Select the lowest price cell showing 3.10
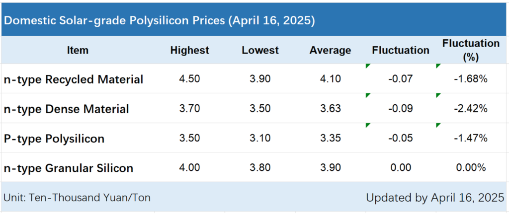509x214 pixels. click(x=260, y=138)
